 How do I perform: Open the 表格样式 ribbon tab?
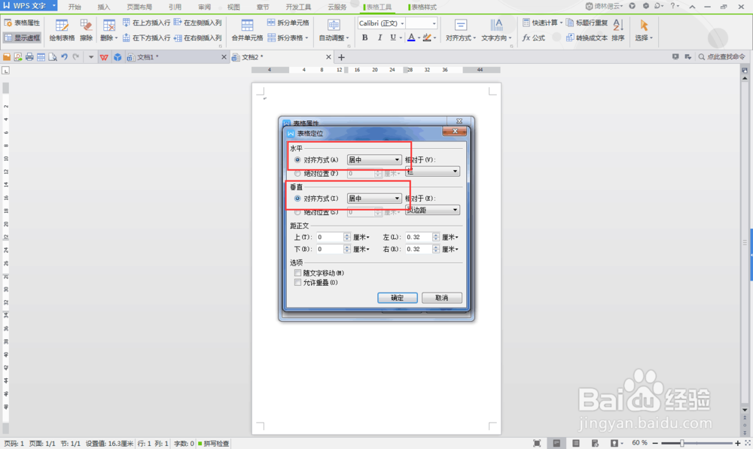423,7
